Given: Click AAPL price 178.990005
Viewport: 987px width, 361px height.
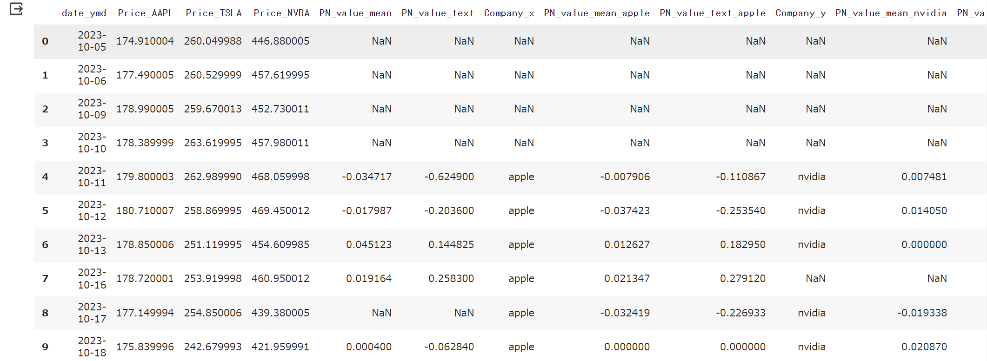Looking at the screenshot, I should coord(145,109).
